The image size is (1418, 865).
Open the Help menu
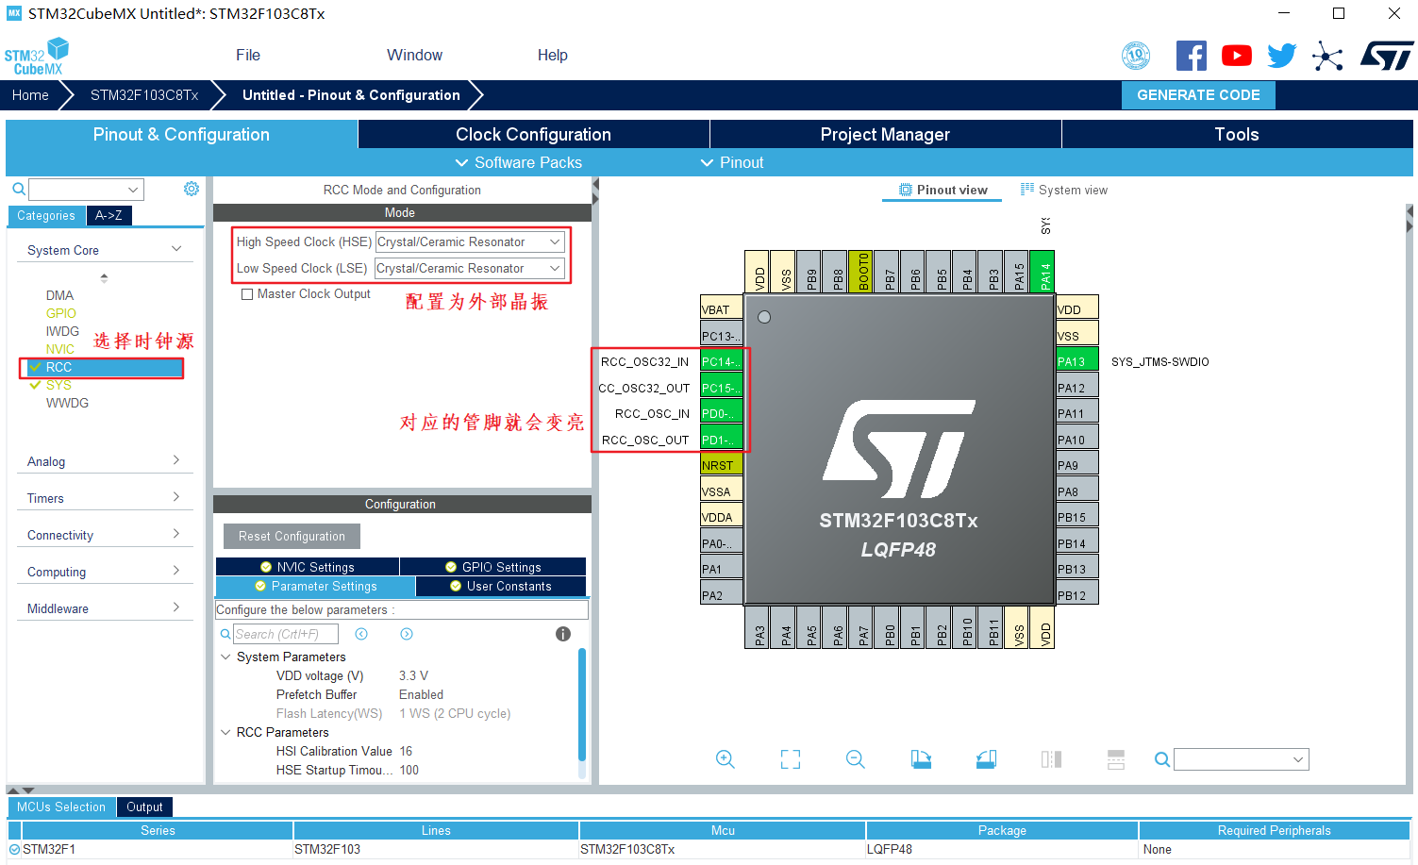(x=553, y=55)
